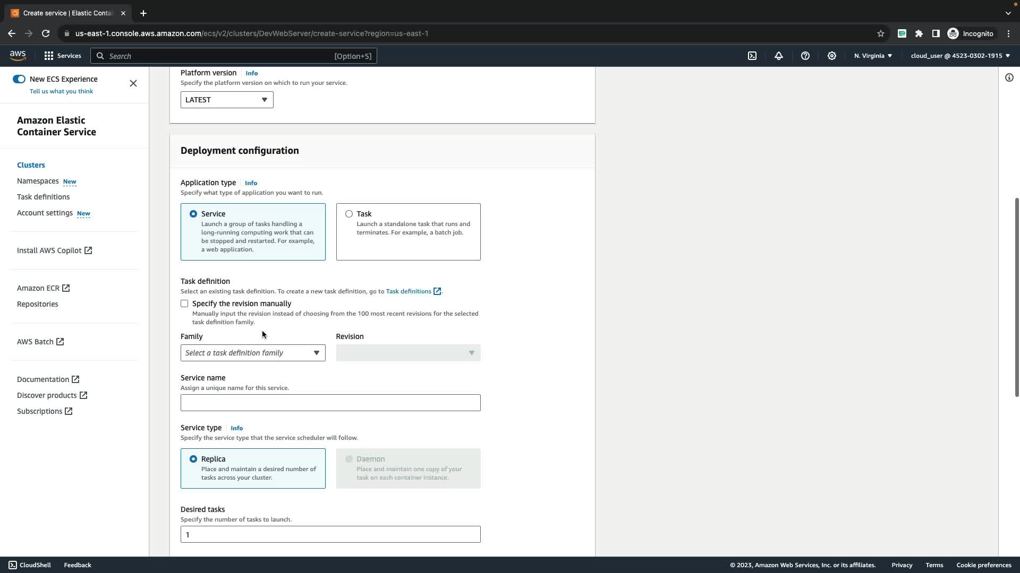The width and height of the screenshot is (1020, 573).
Task: Open the info panel icon at right edge
Action: click(x=1009, y=78)
